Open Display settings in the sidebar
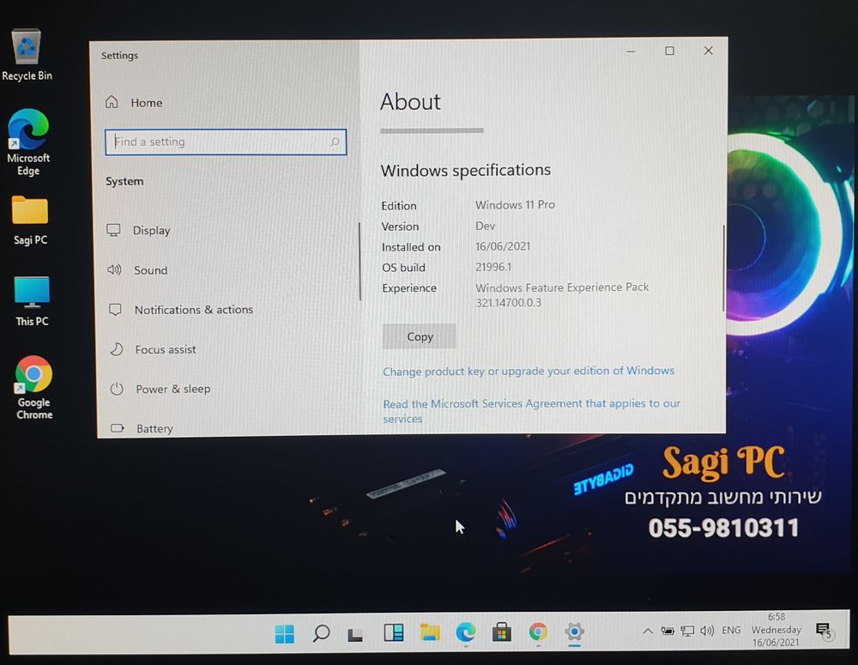This screenshot has height=665, width=858. coord(151,230)
